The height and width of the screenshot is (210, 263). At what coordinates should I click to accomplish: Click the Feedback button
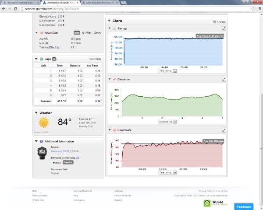pyautogui.click(x=244, y=206)
